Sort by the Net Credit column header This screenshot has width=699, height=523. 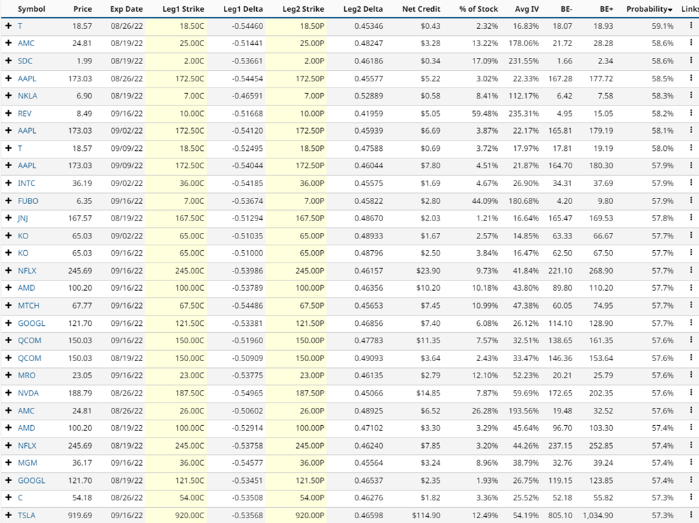point(421,9)
